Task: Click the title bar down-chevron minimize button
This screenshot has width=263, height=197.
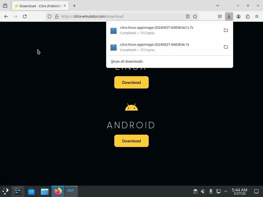Action: (238, 6)
